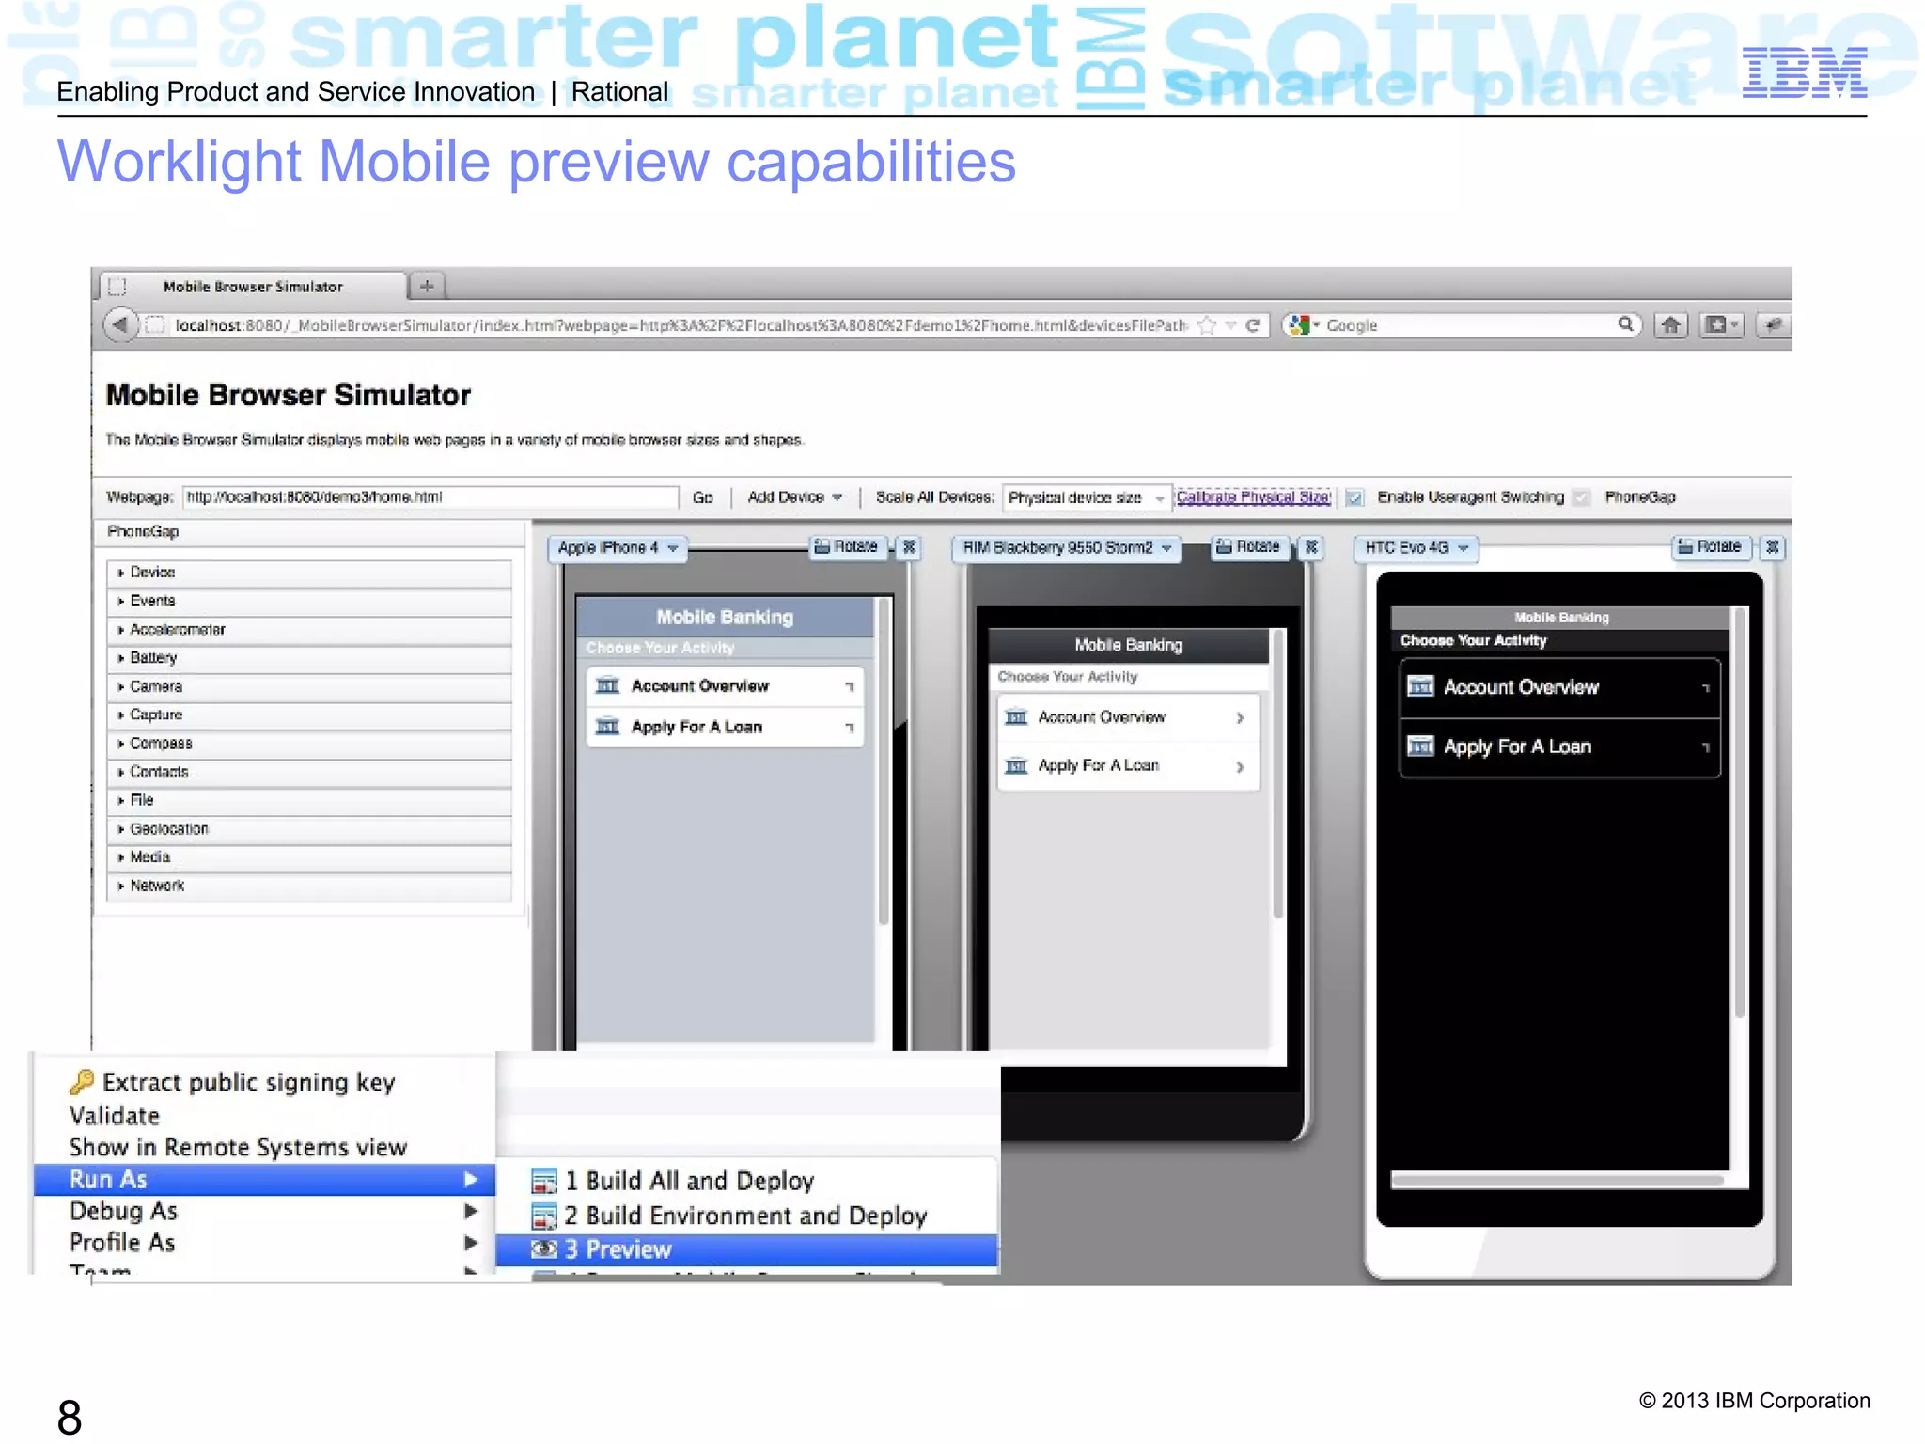1925x1444 pixels.
Task: Toggle Enable Useragent Switching checkbox
Action: pos(1354,497)
